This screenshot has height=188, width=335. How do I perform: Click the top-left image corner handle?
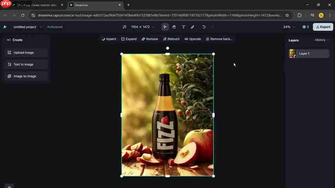122,54
